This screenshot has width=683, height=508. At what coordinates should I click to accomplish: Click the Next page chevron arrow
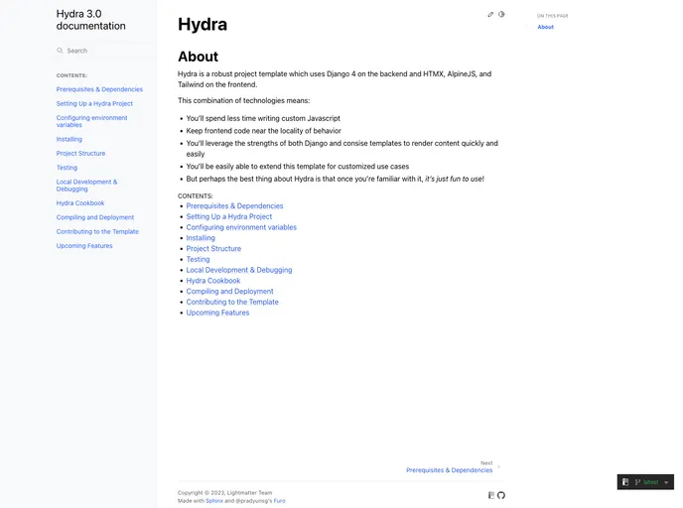[498, 467]
